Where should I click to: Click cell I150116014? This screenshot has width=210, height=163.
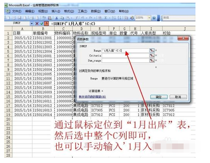coord(43,115)
